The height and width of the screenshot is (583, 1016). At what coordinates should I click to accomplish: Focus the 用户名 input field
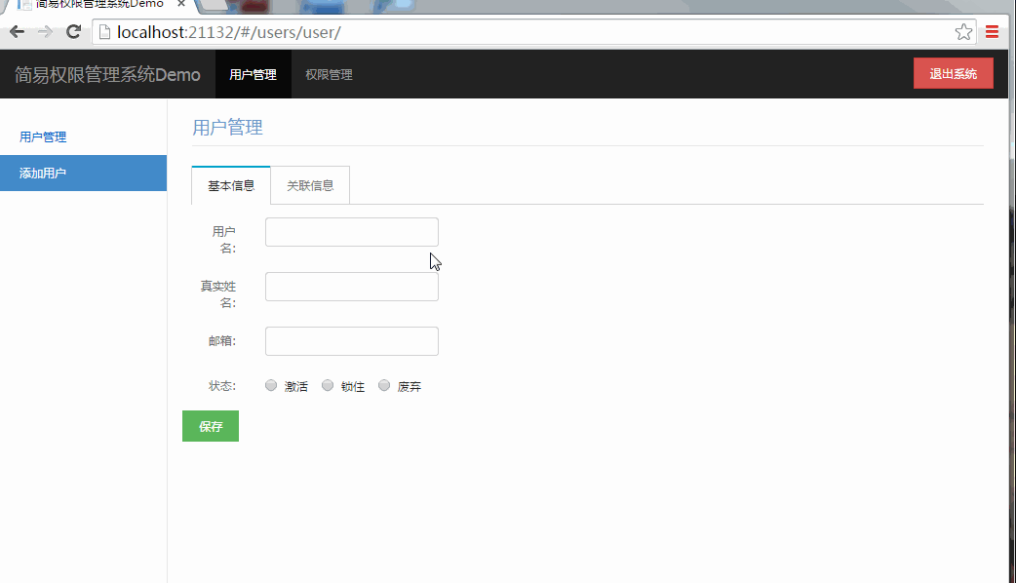coord(351,232)
